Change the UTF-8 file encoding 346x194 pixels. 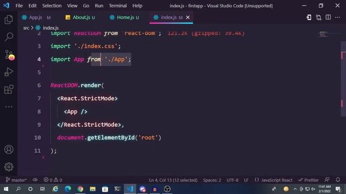click(232, 180)
